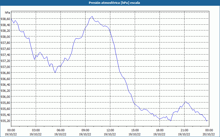This screenshot has width=220, height=137.
Task: Select the 937,00 y-axis value
Action: coord(5,67)
